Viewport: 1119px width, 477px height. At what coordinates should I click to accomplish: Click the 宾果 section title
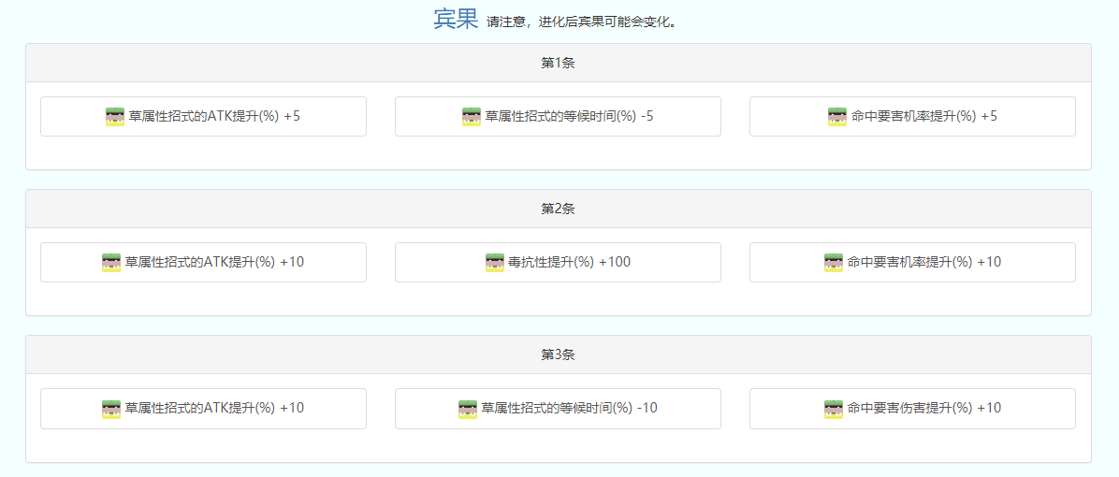coord(456,18)
